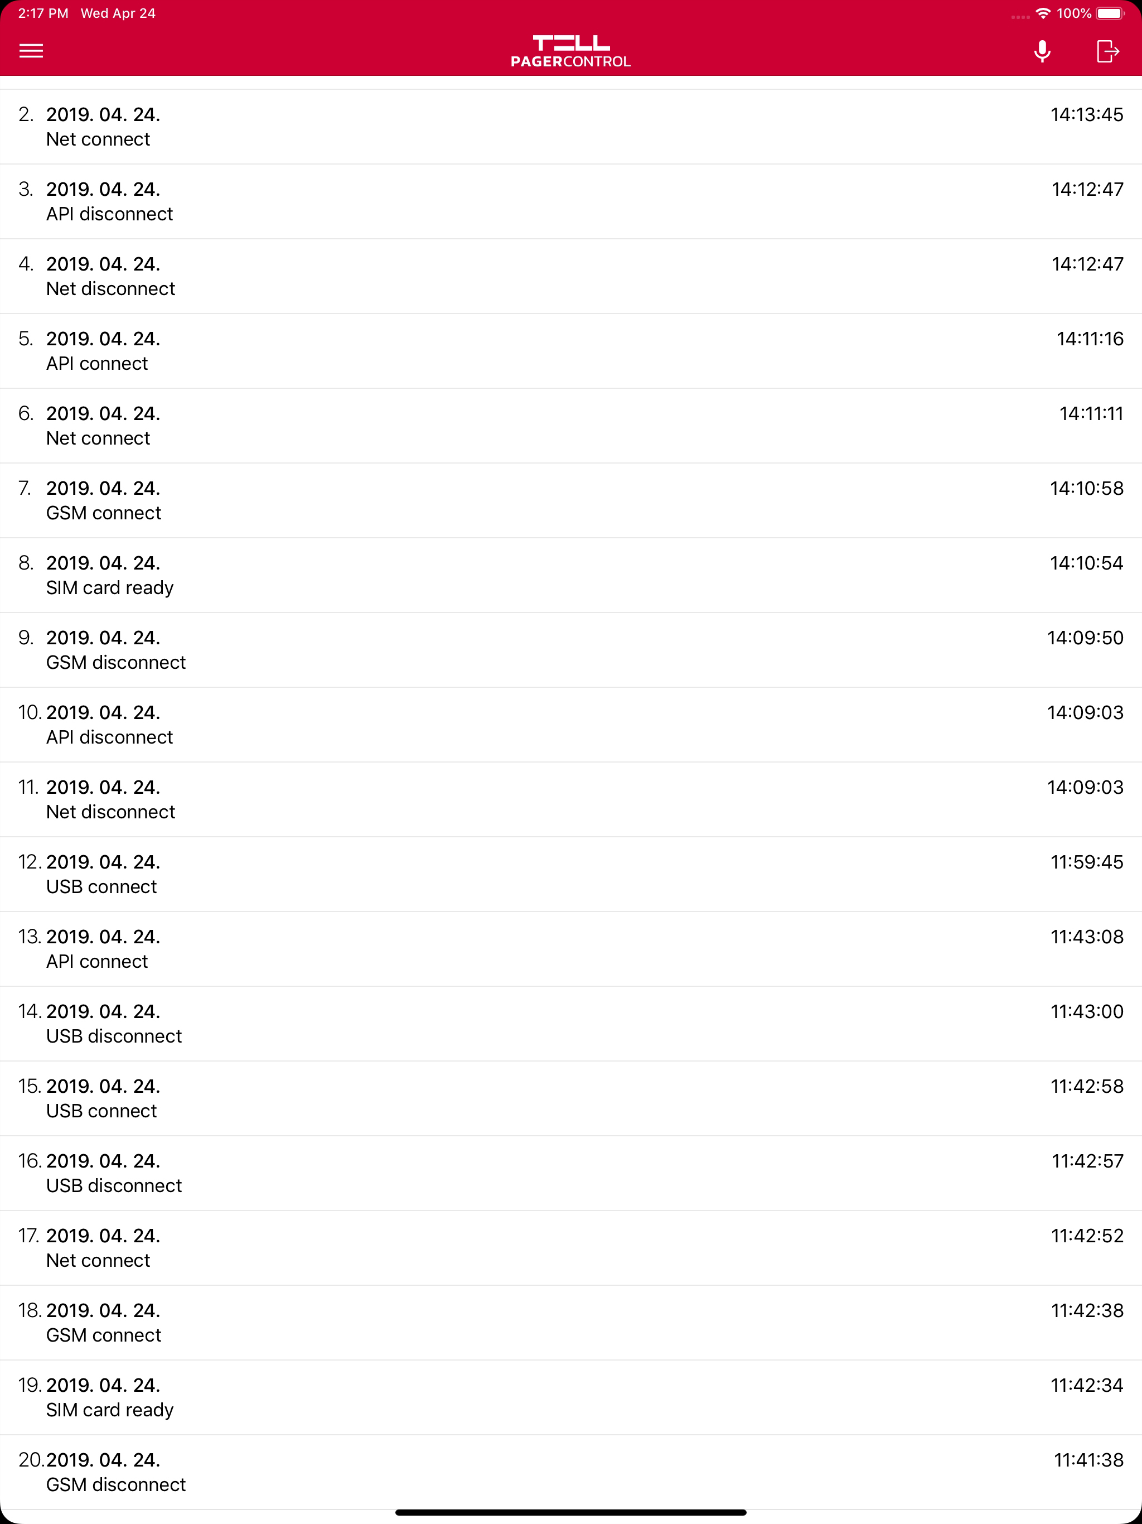This screenshot has width=1142, height=1524.
Task: Tap the logout icon
Action: pos(1107,51)
